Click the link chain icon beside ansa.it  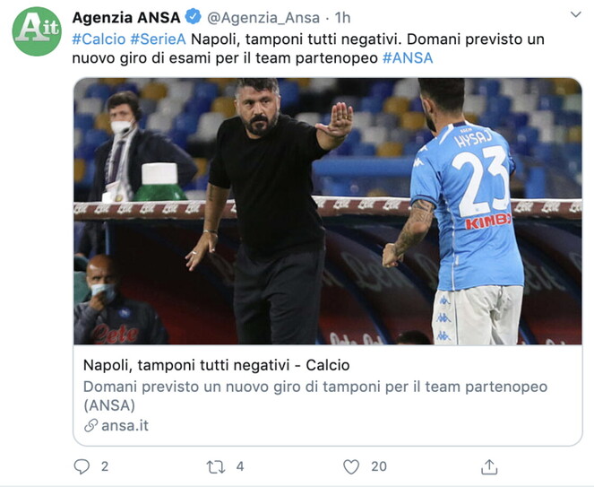click(90, 425)
